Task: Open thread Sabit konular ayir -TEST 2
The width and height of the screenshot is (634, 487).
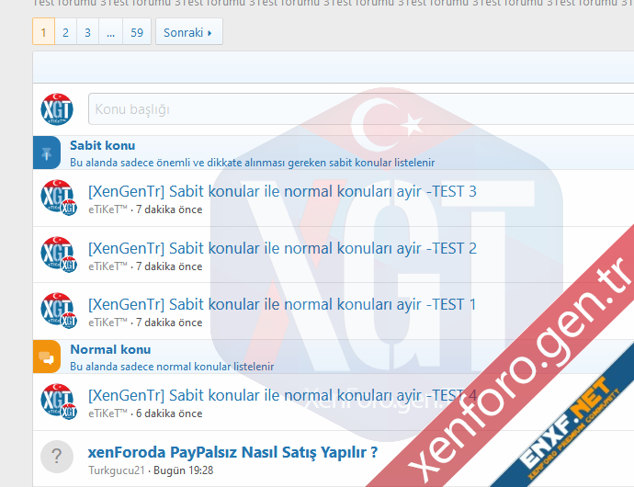Action: (x=282, y=248)
